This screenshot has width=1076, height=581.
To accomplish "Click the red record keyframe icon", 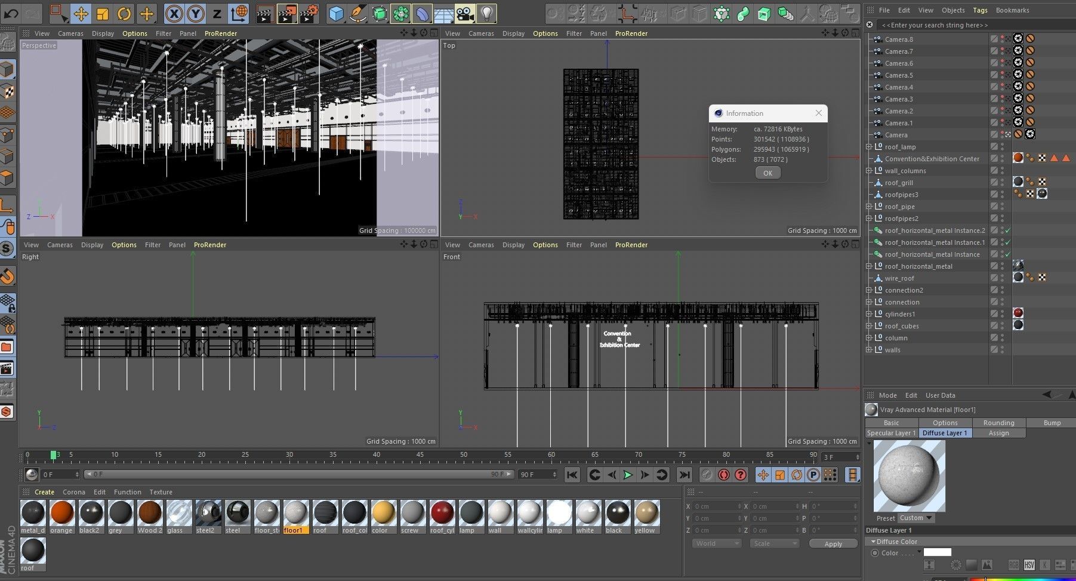I will (724, 475).
